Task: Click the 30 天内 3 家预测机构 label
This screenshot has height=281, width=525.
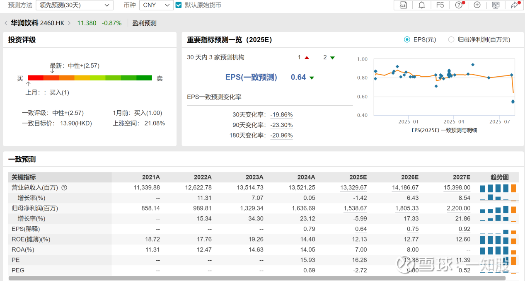Action: [x=216, y=58]
